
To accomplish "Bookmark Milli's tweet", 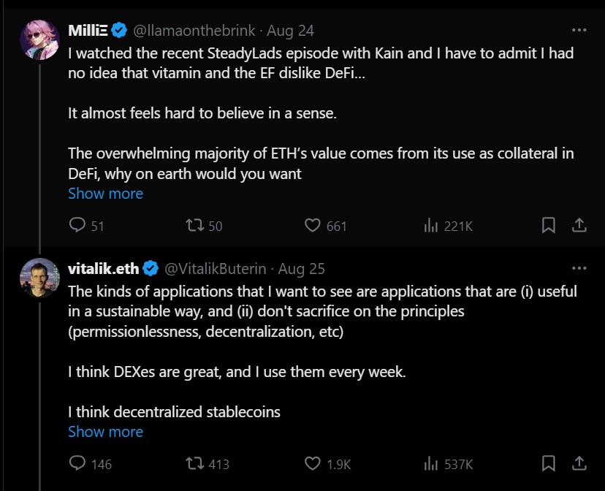I will tap(549, 226).
